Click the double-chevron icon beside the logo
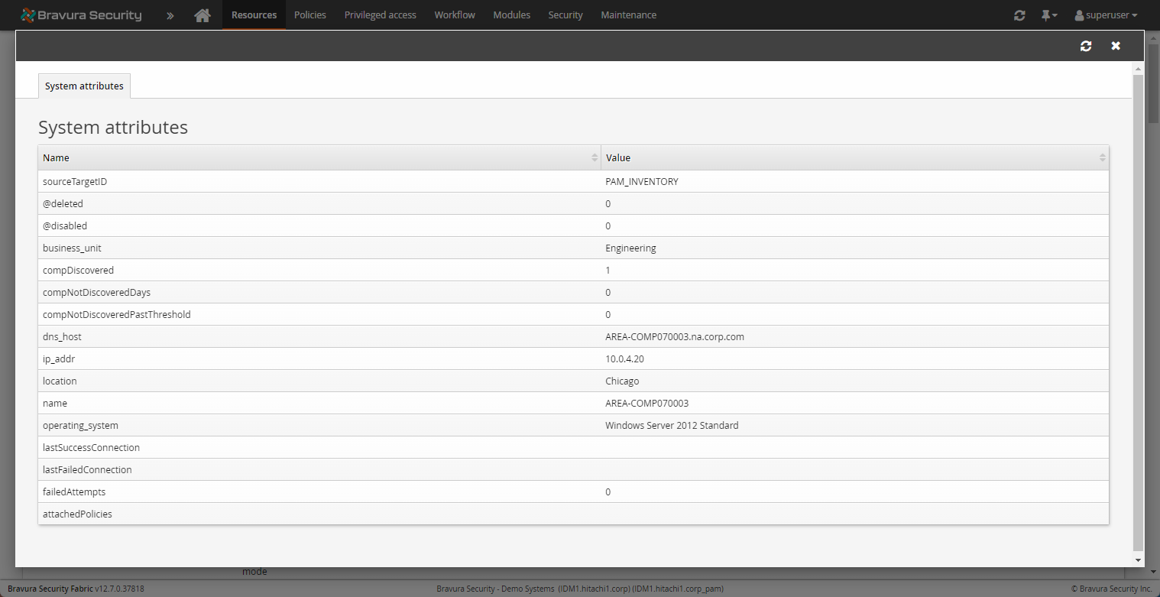1160x597 pixels. point(170,15)
